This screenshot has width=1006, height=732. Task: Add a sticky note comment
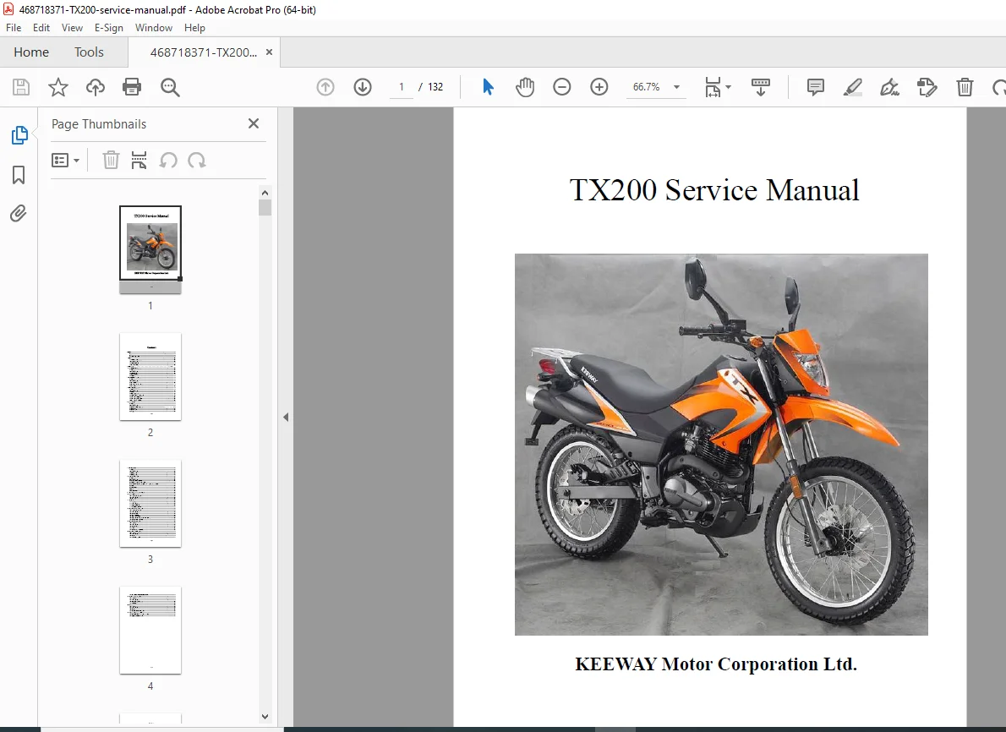[816, 87]
